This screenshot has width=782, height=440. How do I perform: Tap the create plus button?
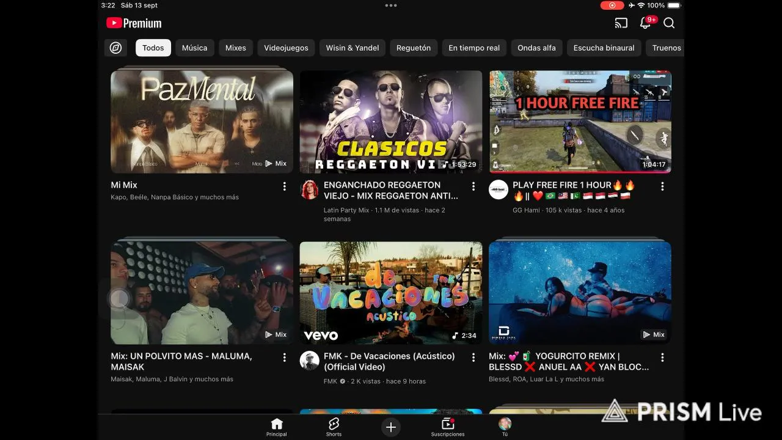point(391,427)
